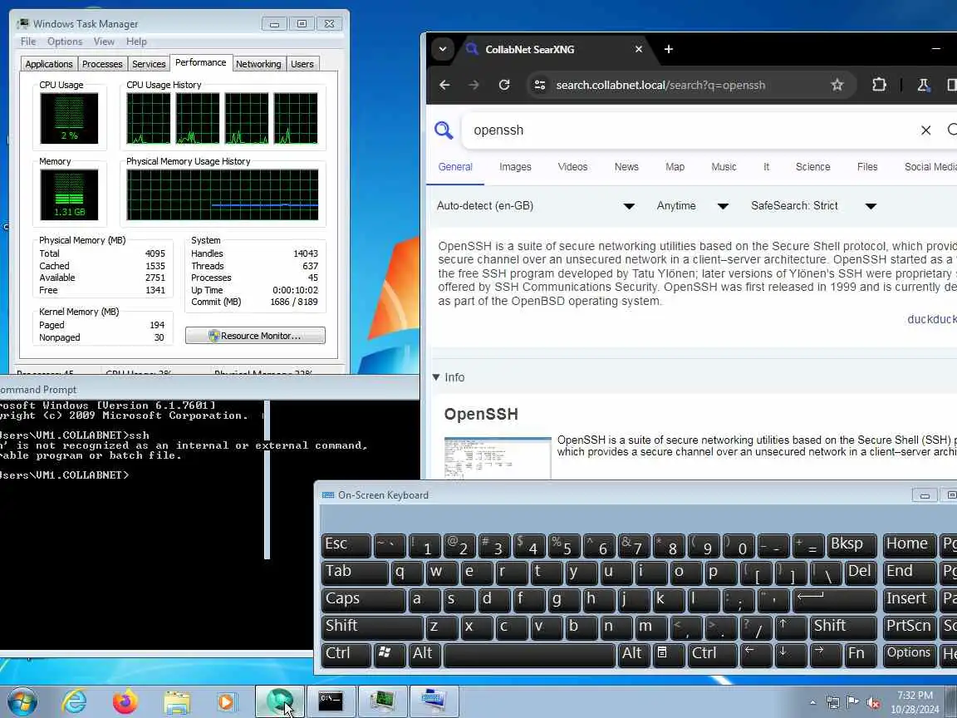Viewport: 957px width, 718px height.
Task: Select the Files search category
Action: tap(867, 167)
